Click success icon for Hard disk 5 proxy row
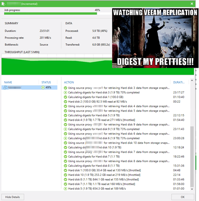The width and height of the screenshot is (199, 201). [x=65, y=111]
